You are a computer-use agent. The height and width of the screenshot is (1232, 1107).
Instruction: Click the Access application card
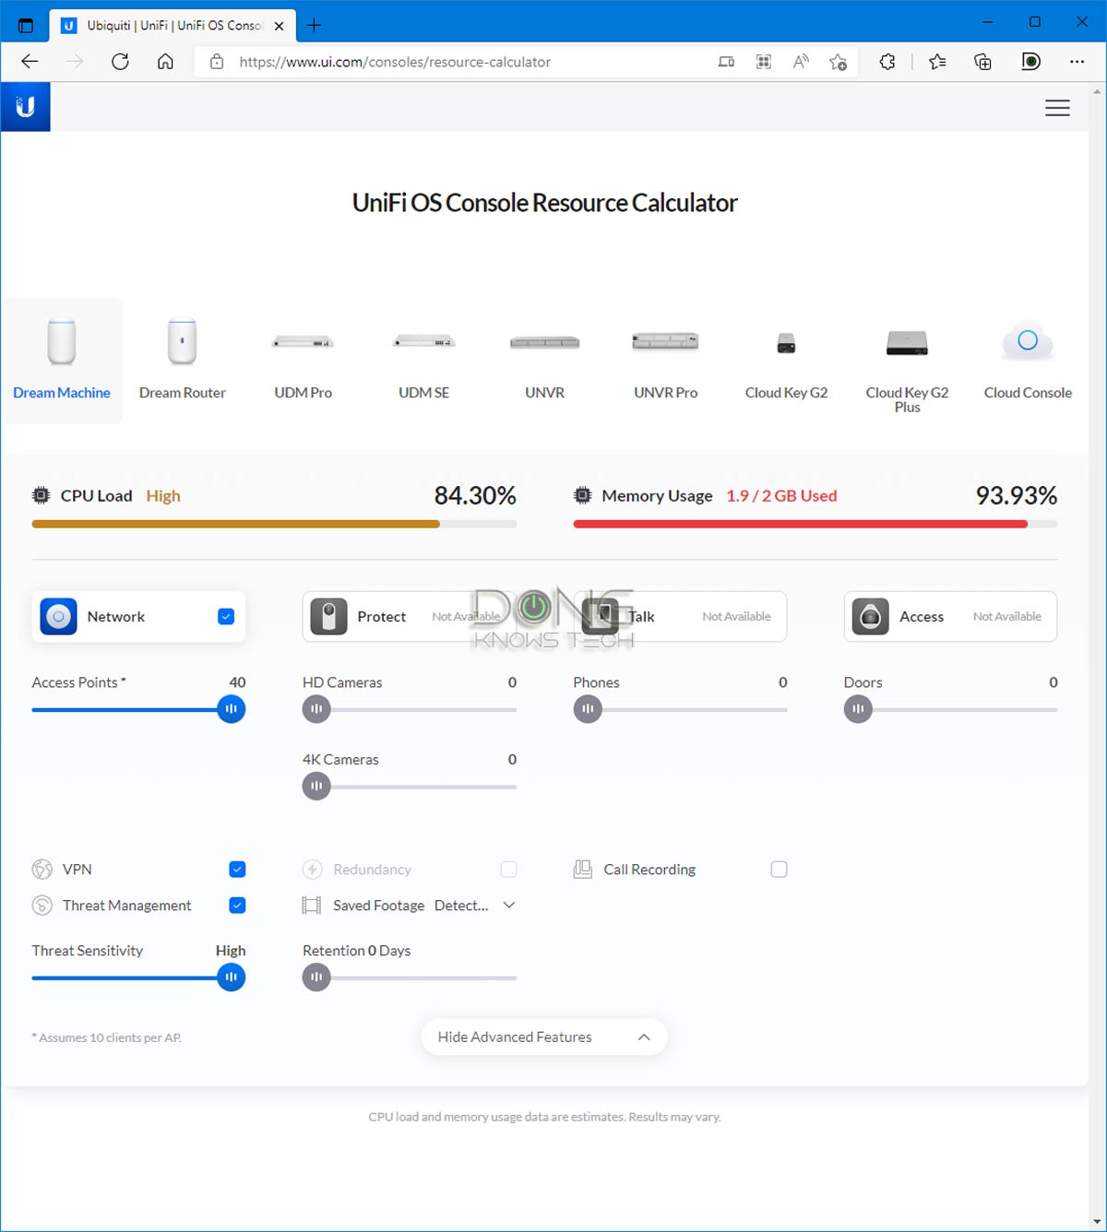(950, 616)
